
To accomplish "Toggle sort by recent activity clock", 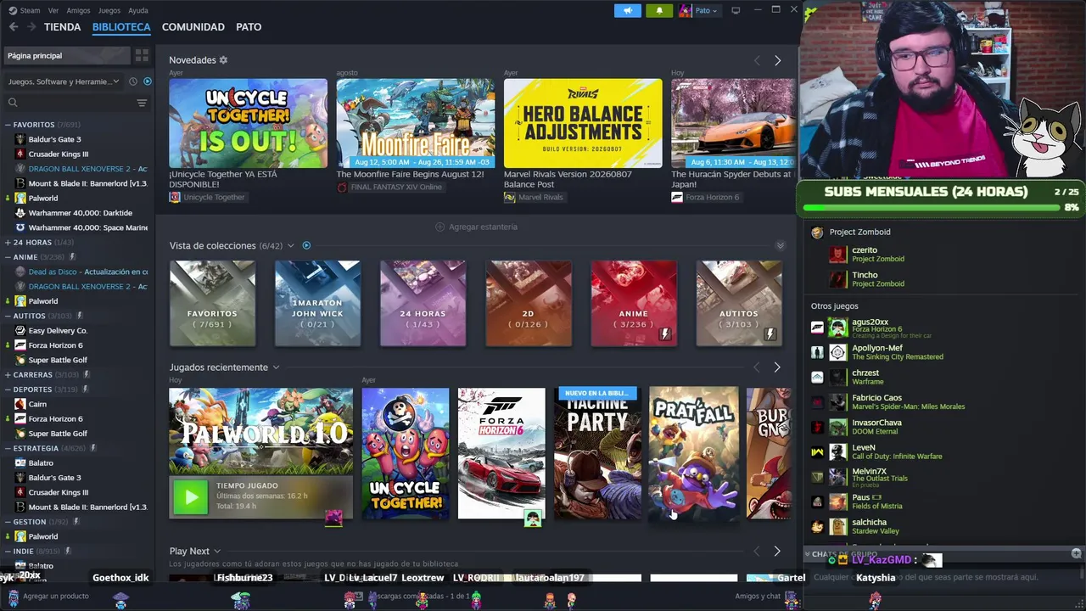I will pos(133,81).
